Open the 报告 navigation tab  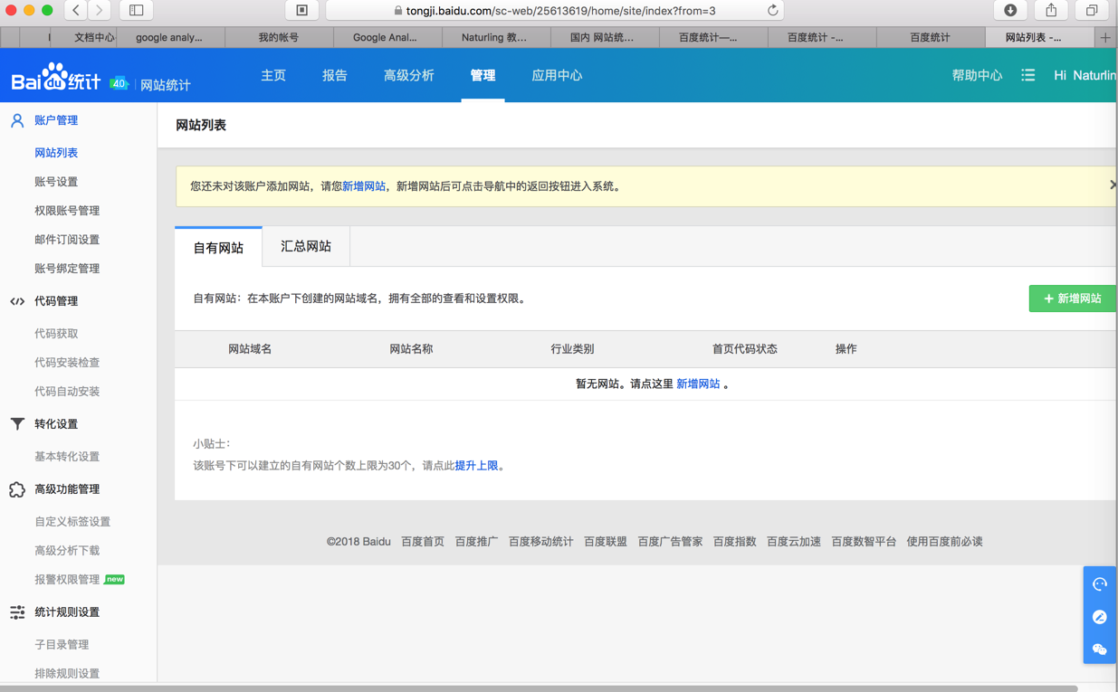tap(335, 76)
